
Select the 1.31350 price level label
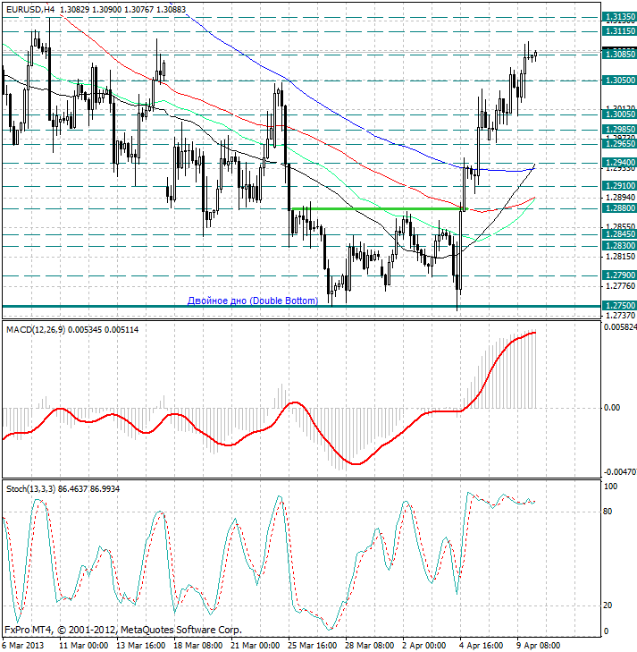click(619, 18)
